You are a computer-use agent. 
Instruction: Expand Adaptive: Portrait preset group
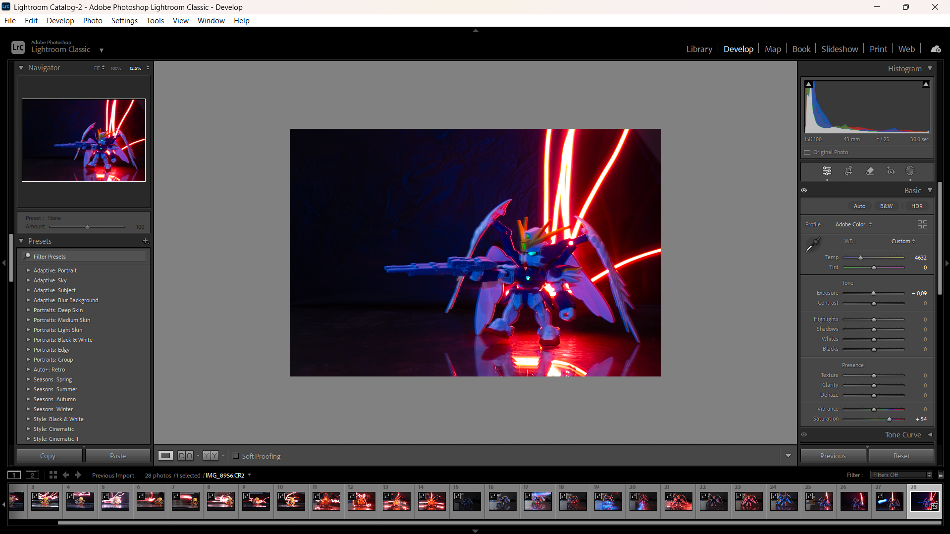pos(28,270)
